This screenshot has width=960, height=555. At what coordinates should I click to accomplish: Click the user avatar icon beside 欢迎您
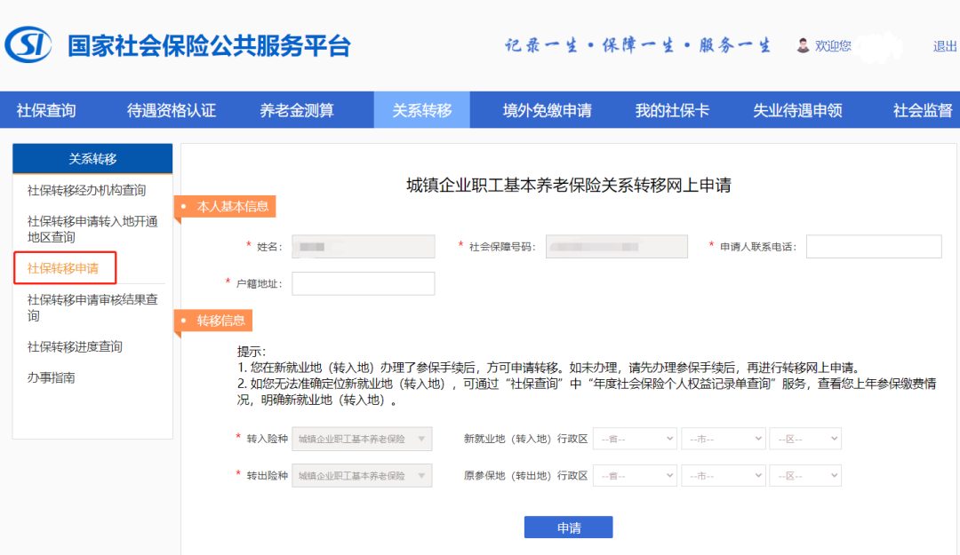point(803,45)
